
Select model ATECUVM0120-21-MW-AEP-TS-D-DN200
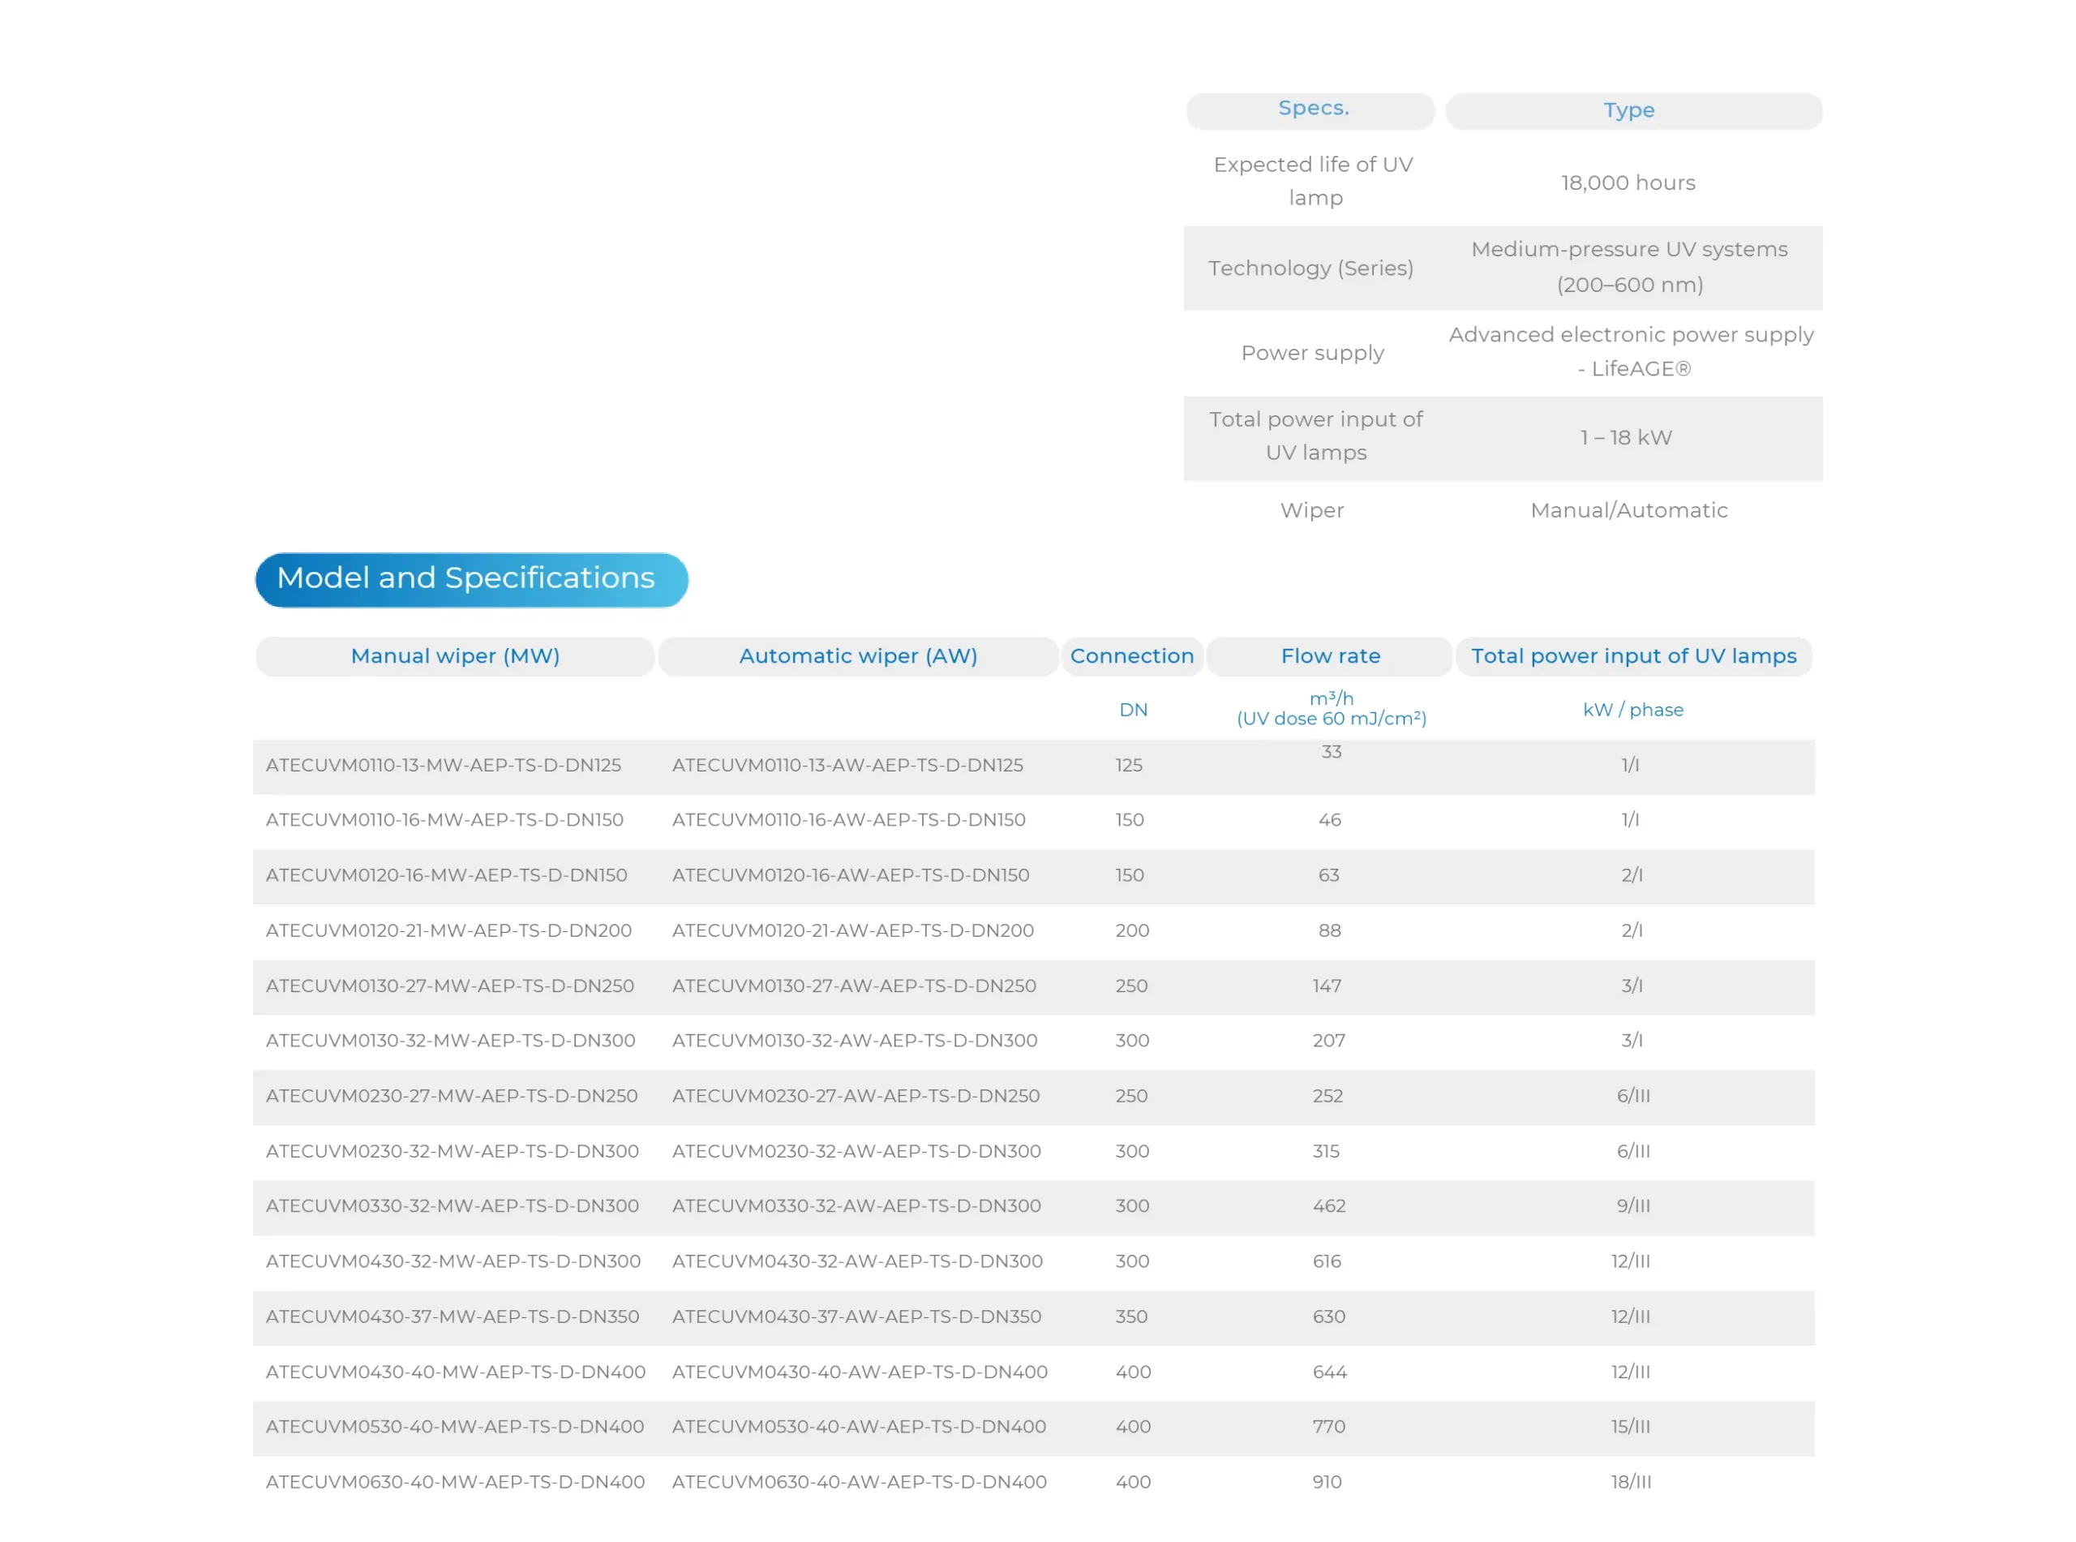point(448,930)
